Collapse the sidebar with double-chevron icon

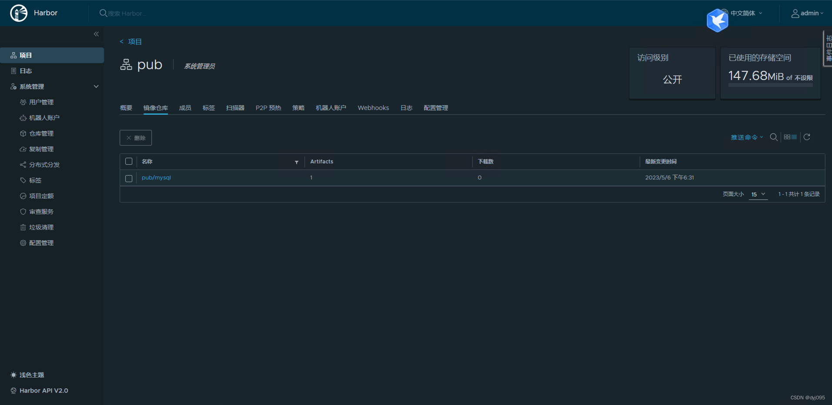(96, 34)
